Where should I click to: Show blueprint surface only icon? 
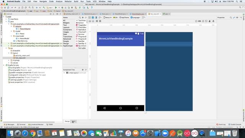click(93, 18)
